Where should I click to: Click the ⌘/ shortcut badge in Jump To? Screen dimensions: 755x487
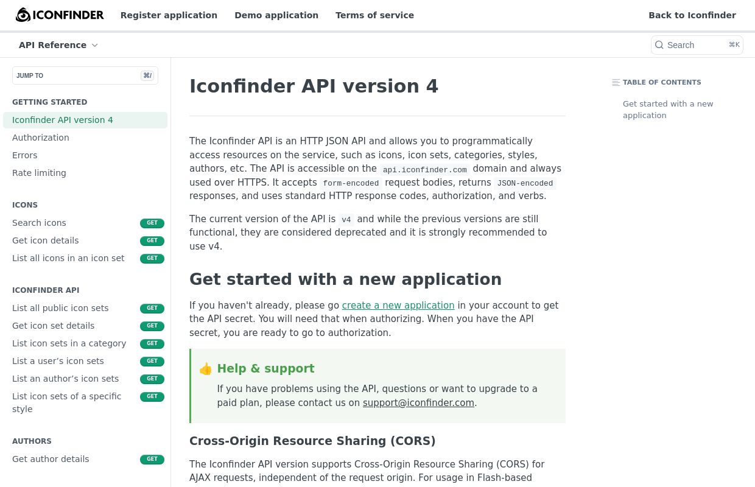tap(147, 75)
